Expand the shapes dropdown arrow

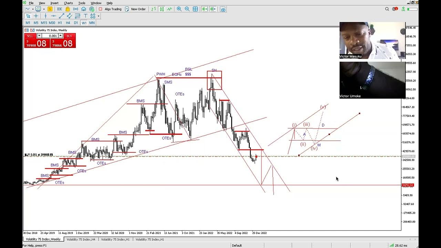(98, 16)
